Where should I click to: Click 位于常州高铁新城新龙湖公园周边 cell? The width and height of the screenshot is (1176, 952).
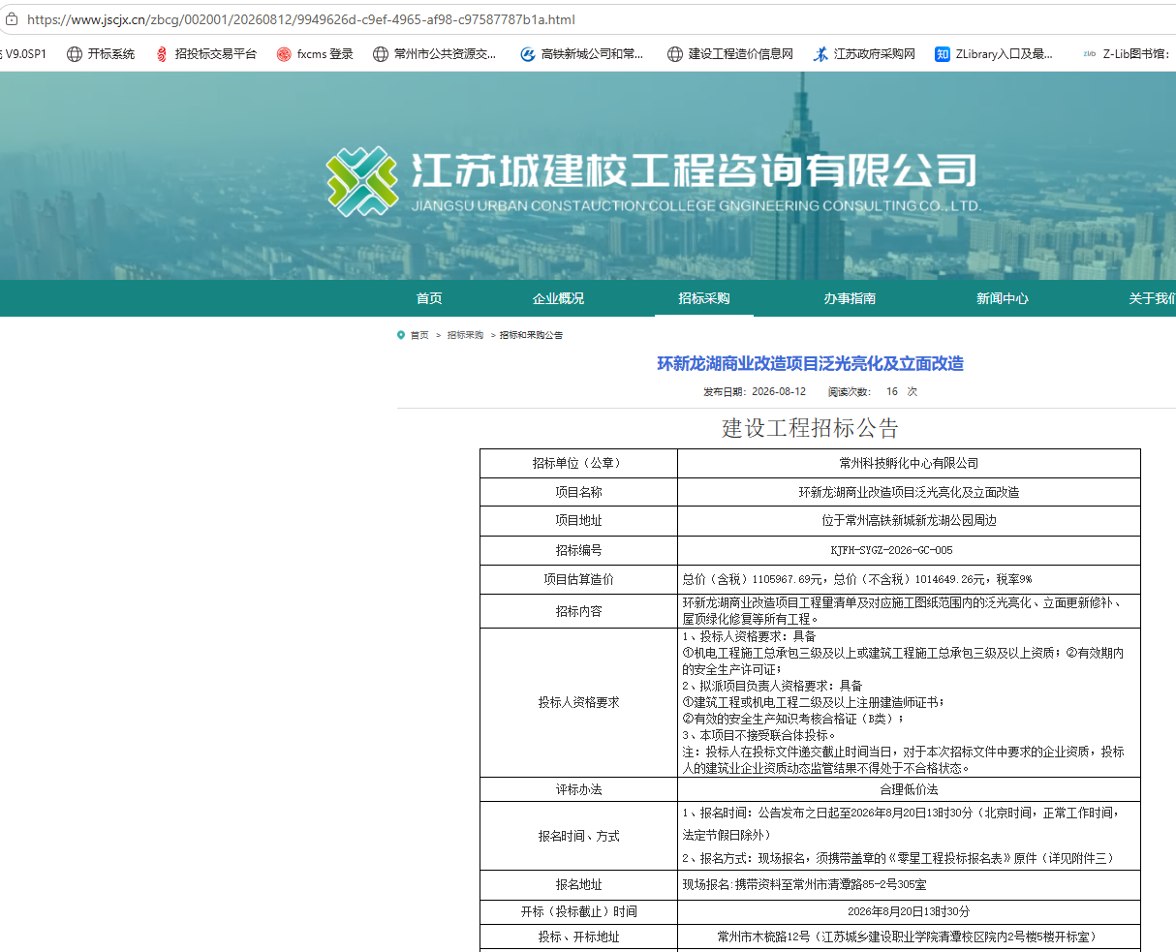pos(909,521)
